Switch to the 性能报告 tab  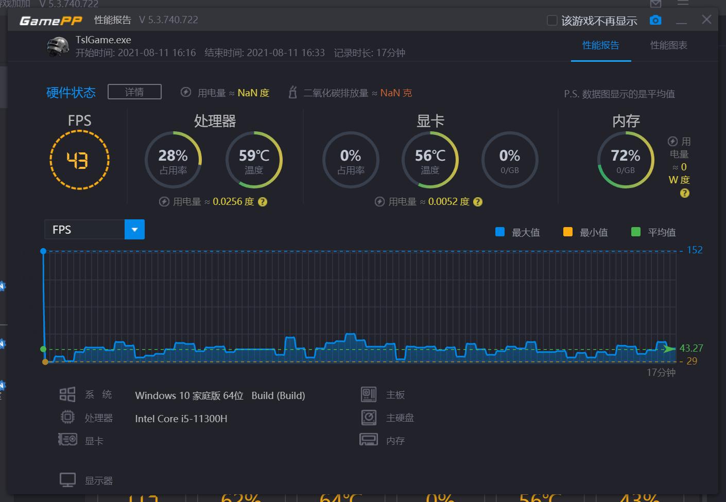(601, 45)
